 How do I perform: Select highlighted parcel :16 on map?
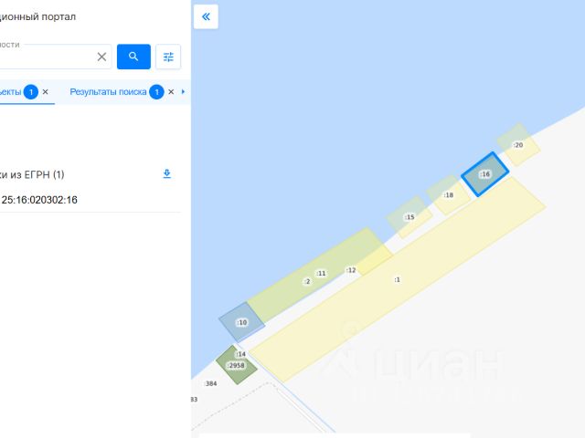pyautogui.click(x=484, y=174)
